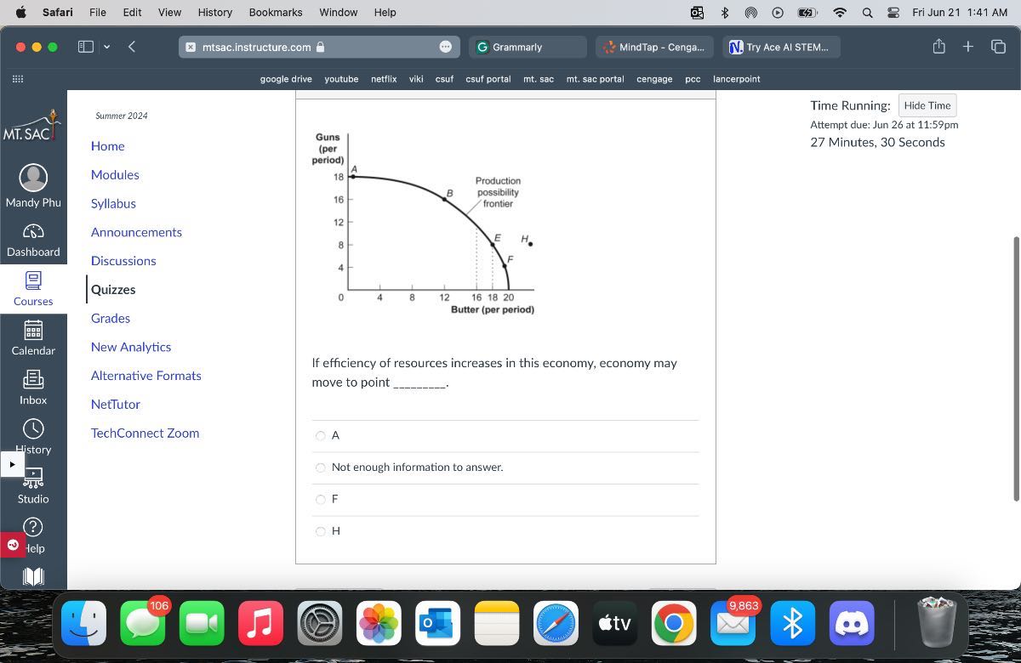Open the Syllabus course link
The image size is (1021, 663).
[x=113, y=203]
